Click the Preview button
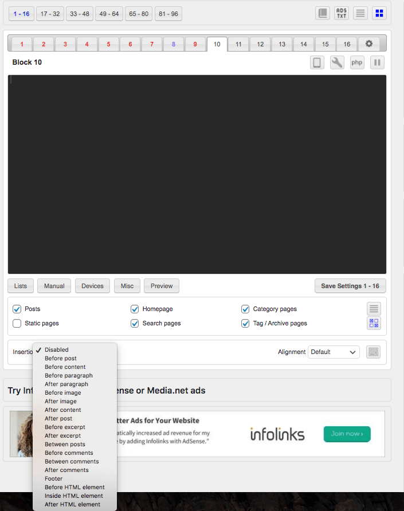The height and width of the screenshot is (511, 404). tap(162, 286)
